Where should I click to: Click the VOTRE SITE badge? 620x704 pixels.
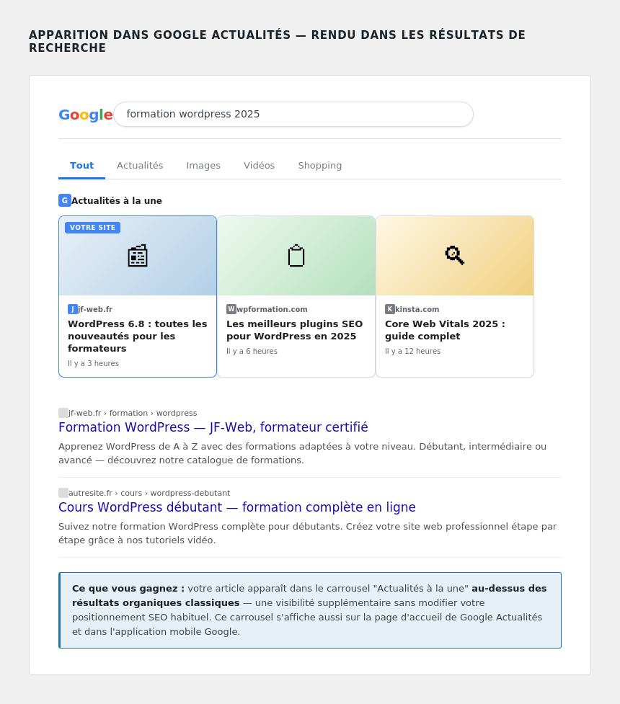(92, 228)
